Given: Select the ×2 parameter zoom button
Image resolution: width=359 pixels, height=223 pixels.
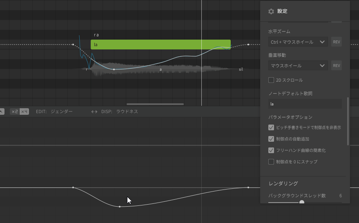Looking at the screenshot, I should (15, 111).
